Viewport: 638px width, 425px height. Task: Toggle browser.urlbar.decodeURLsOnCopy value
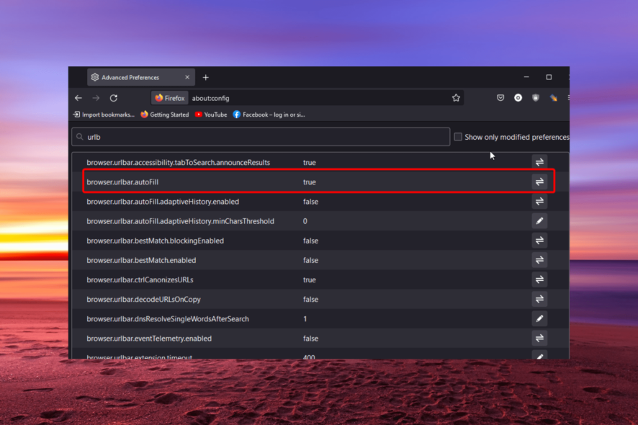(539, 299)
